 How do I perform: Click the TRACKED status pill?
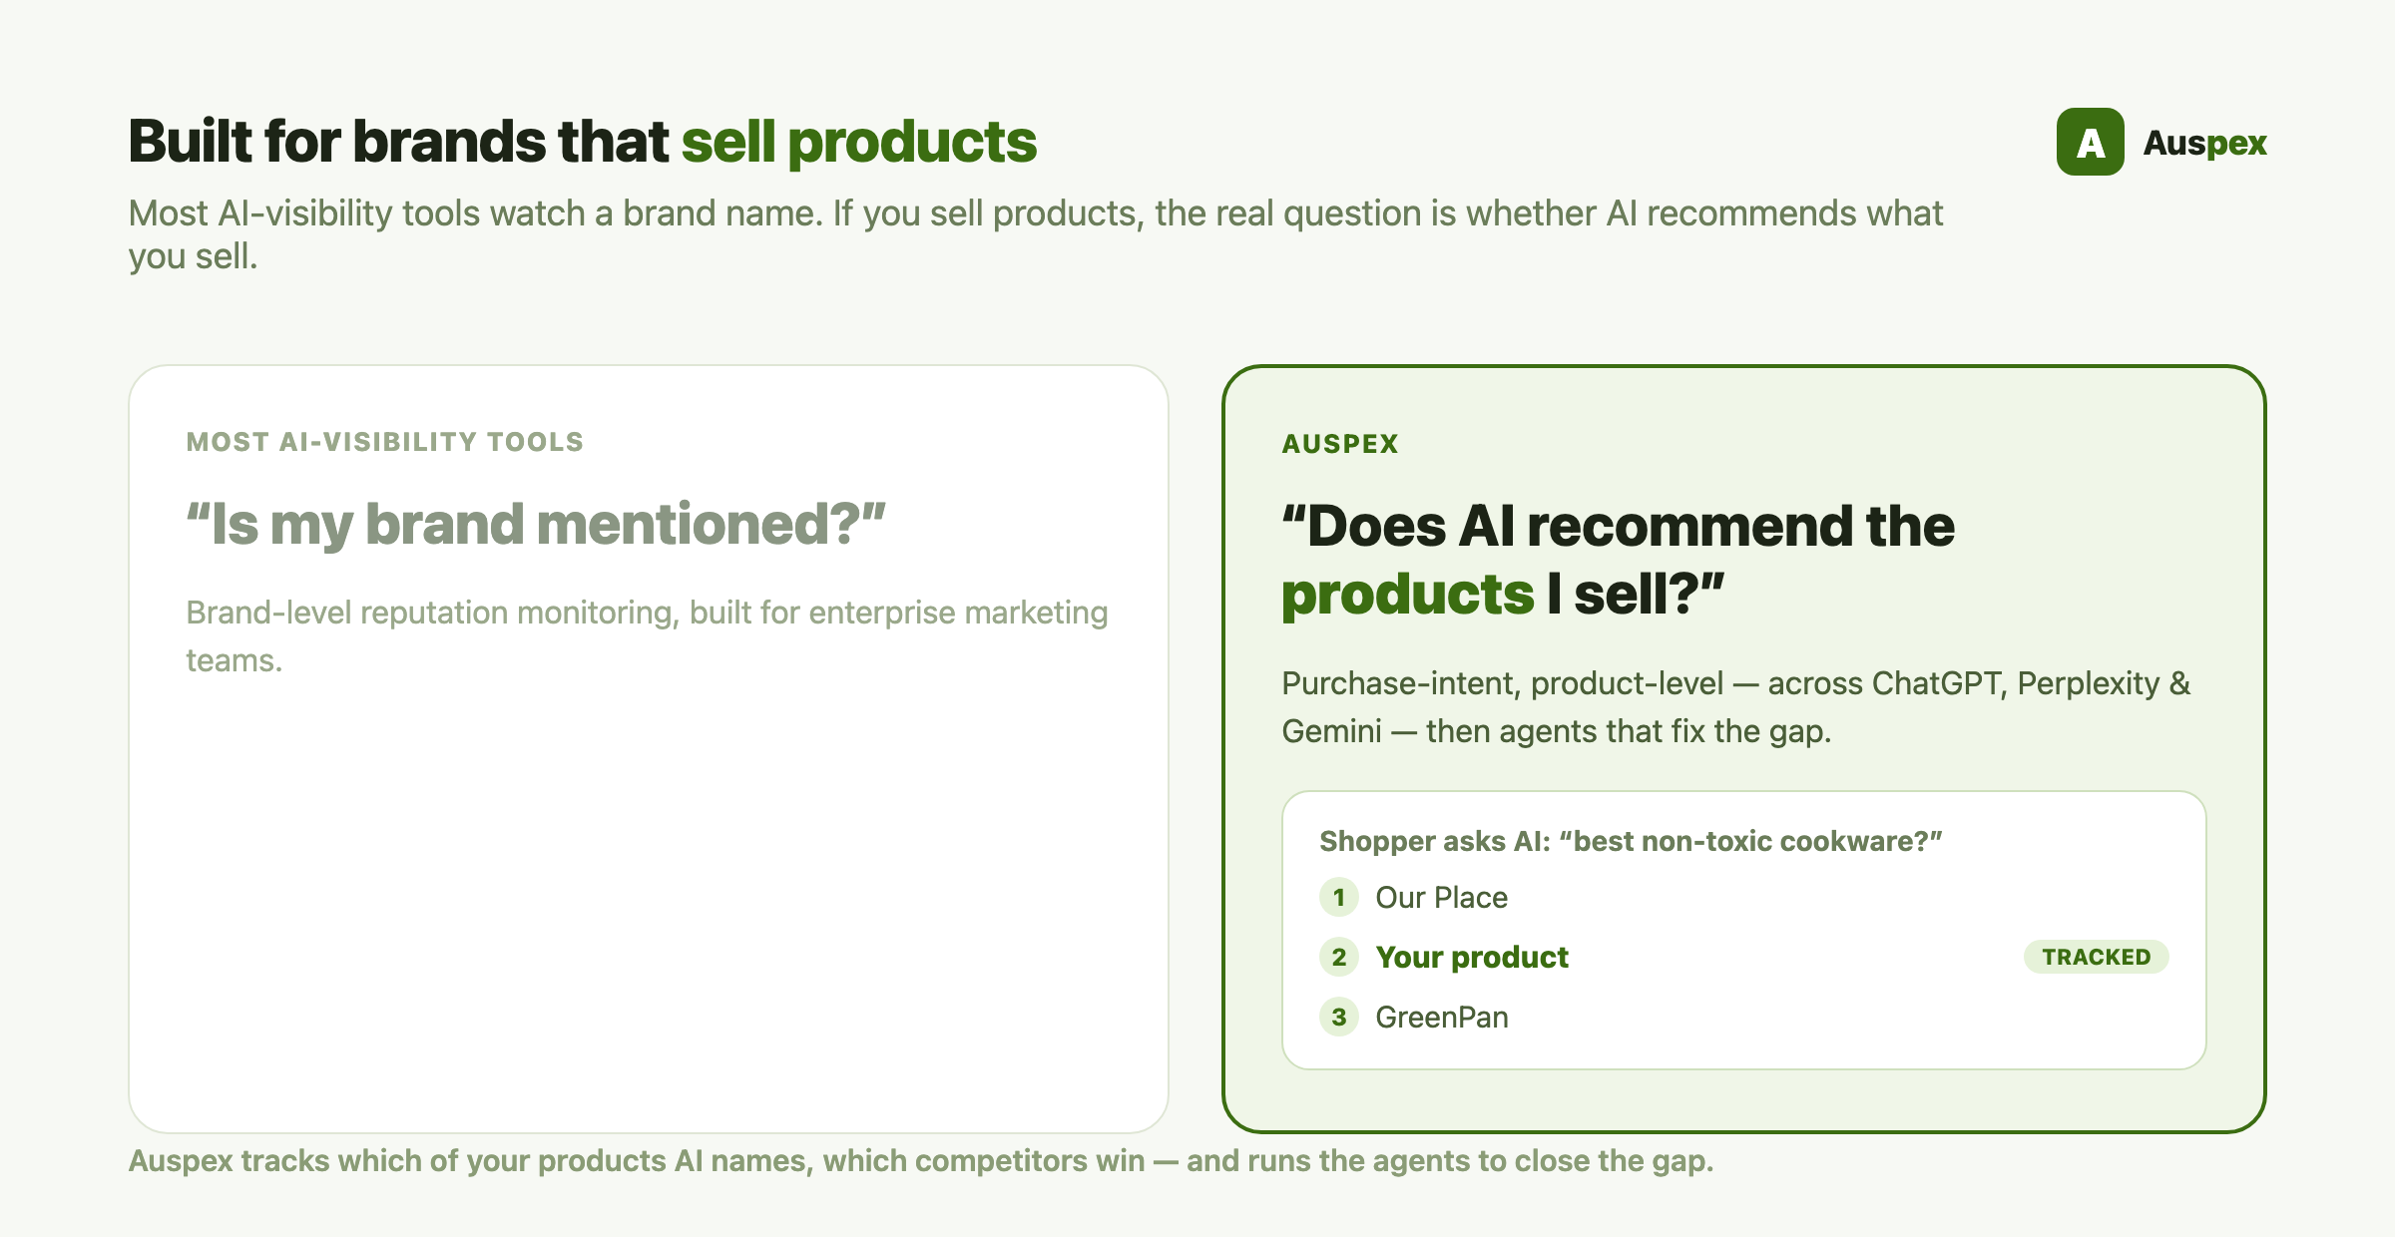tap(2096, 957)
